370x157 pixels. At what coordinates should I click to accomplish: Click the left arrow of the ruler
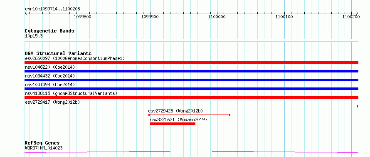tap(26, 13)
